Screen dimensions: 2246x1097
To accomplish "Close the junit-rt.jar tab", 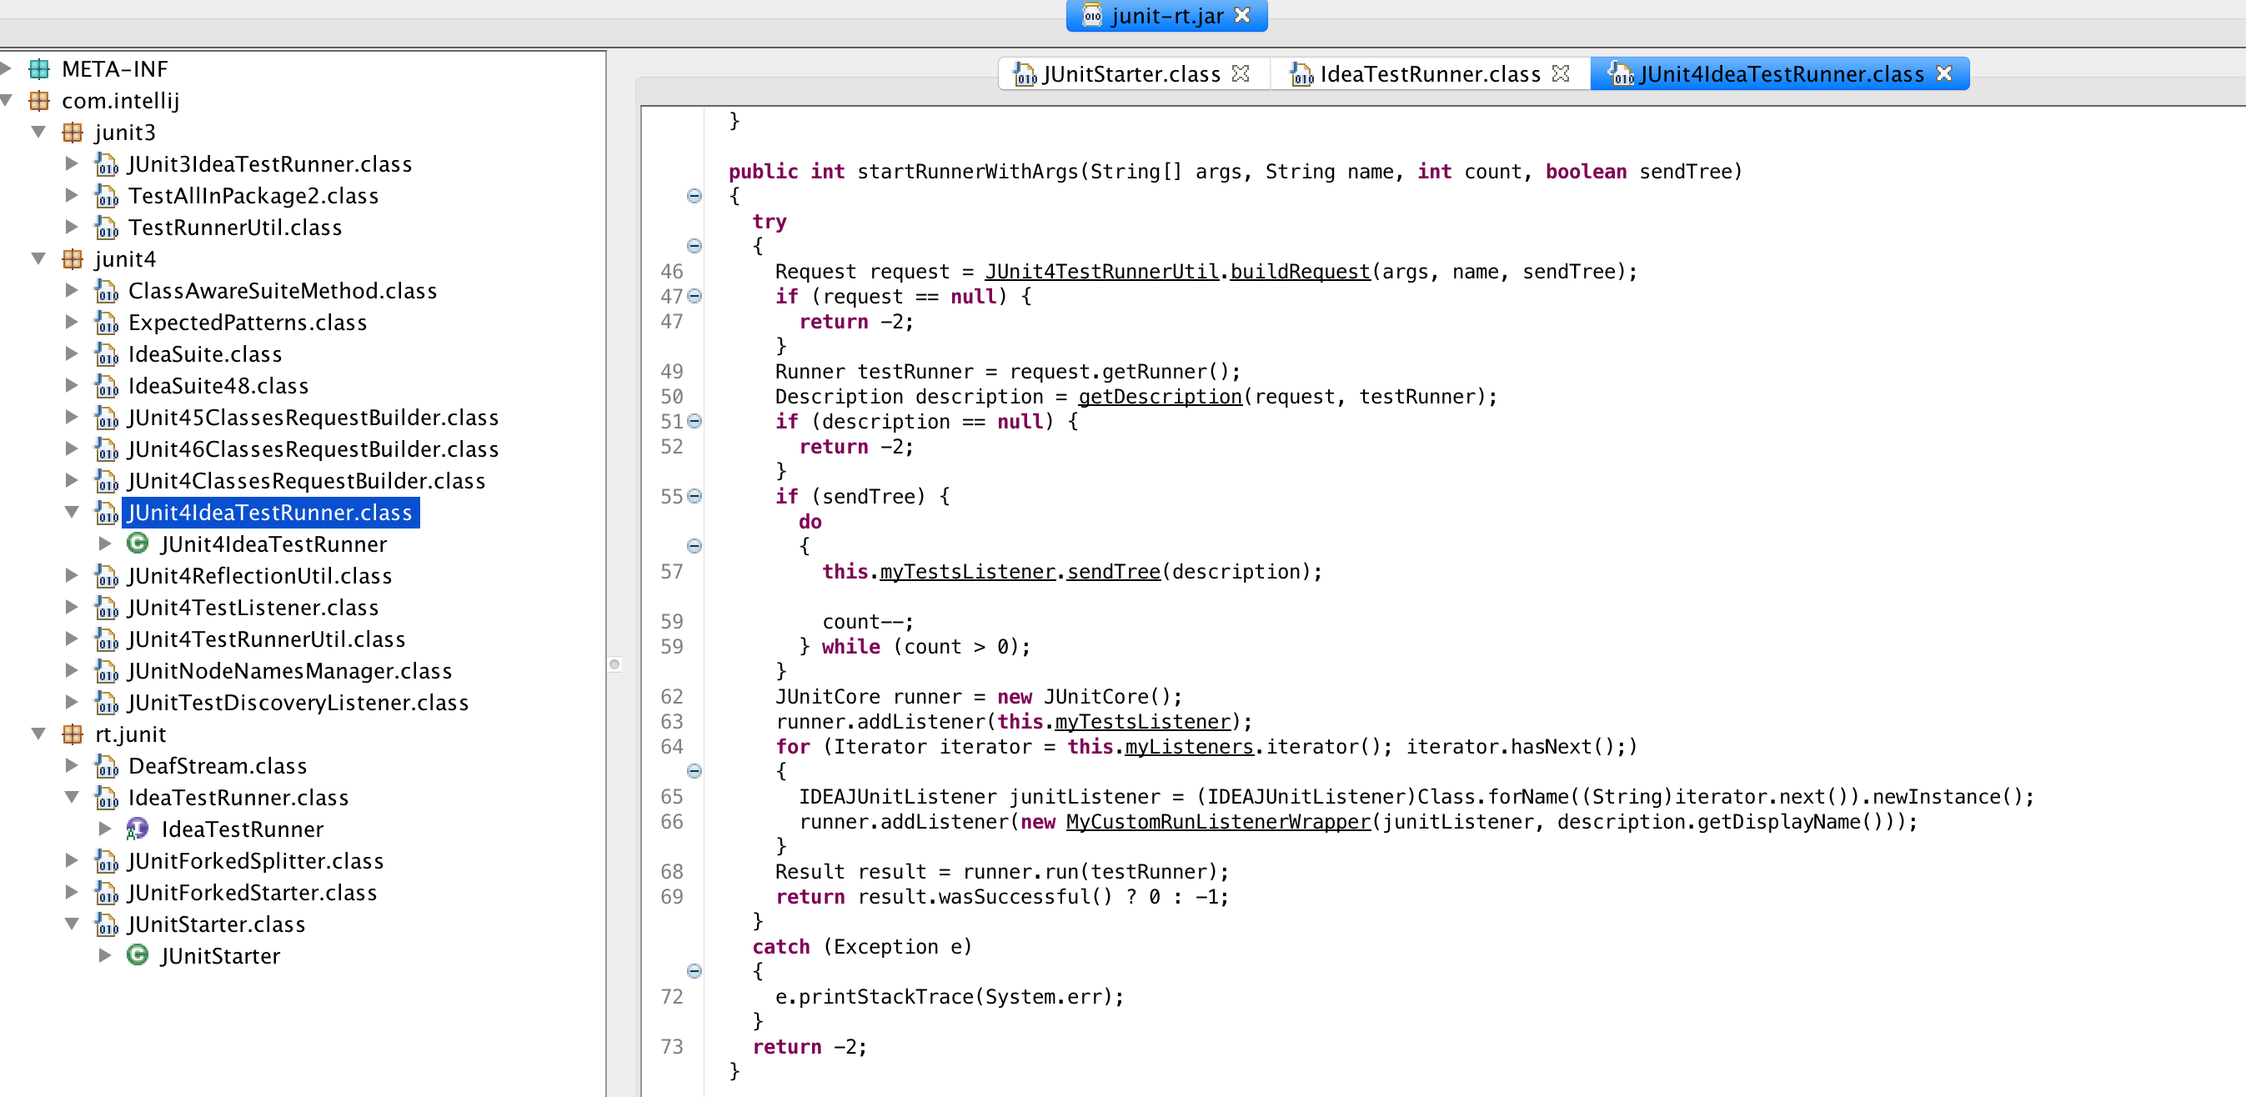I will 1242,16.
